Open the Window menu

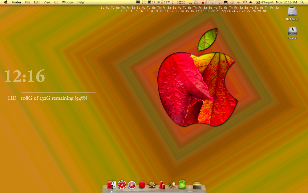coord(67,2)
